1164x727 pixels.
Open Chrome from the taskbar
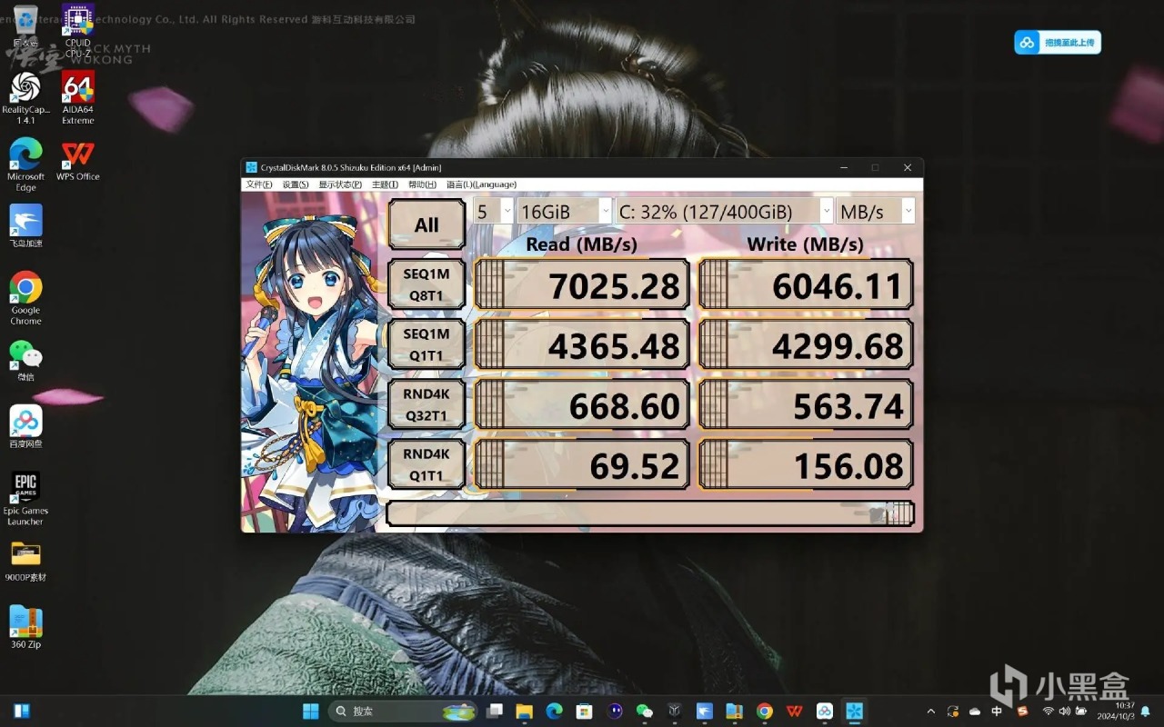[765, 711]
